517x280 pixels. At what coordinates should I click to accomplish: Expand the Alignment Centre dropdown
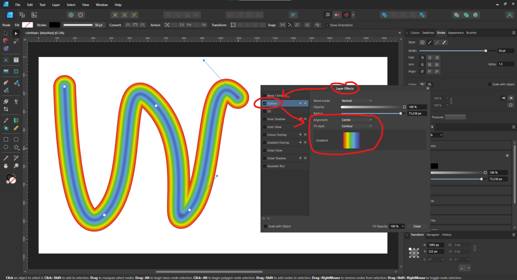[356, 120]
